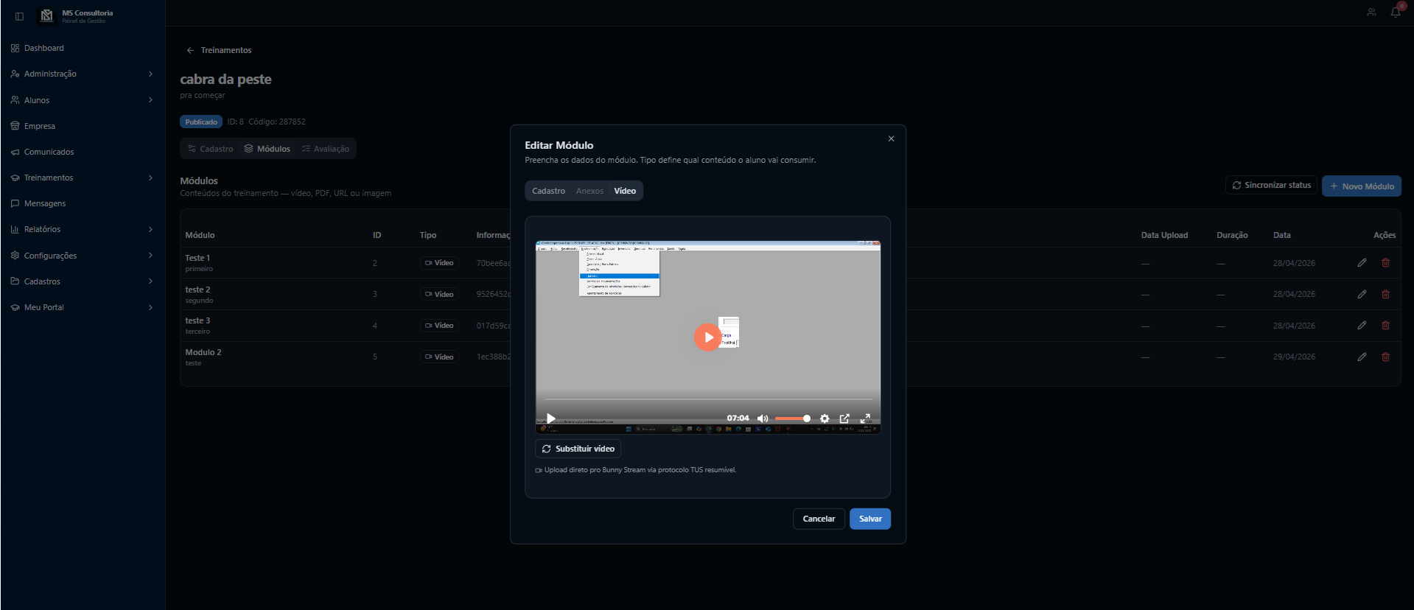
Task: Click the Configurações gear icon in sidebar
Action: click(x=15, y=256)
